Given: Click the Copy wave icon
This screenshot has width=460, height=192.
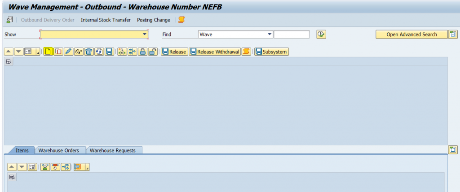Looking at the screenshot, I should point(58,52).
